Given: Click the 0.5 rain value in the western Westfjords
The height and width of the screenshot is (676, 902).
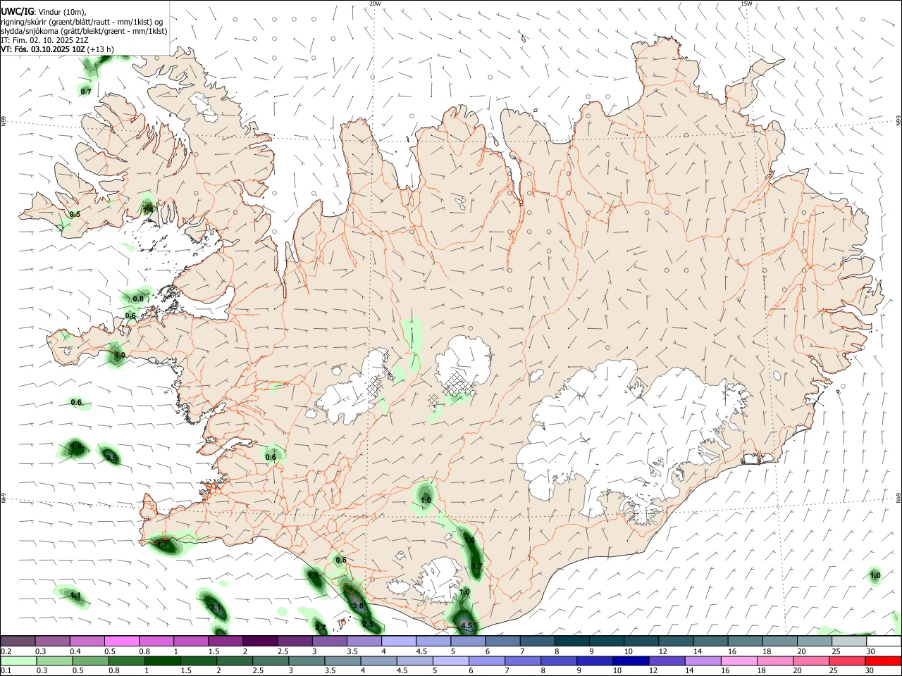Looking at the screenshot, I should (75, 214).
